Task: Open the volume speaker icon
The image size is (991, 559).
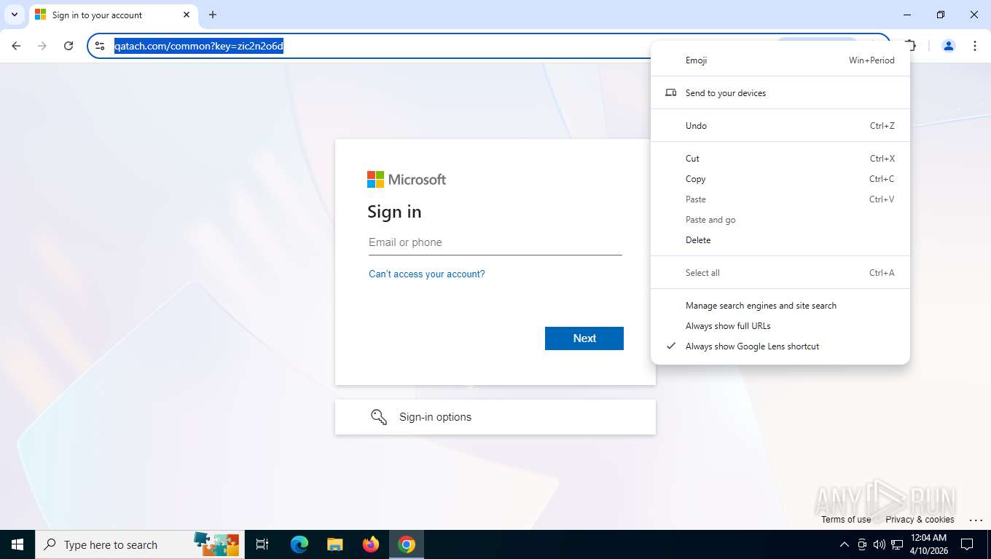Action: point(880,544)
